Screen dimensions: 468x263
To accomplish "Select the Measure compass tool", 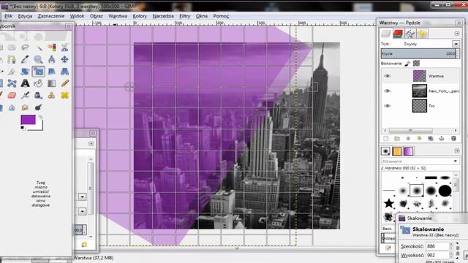I will tap(51, 59).
